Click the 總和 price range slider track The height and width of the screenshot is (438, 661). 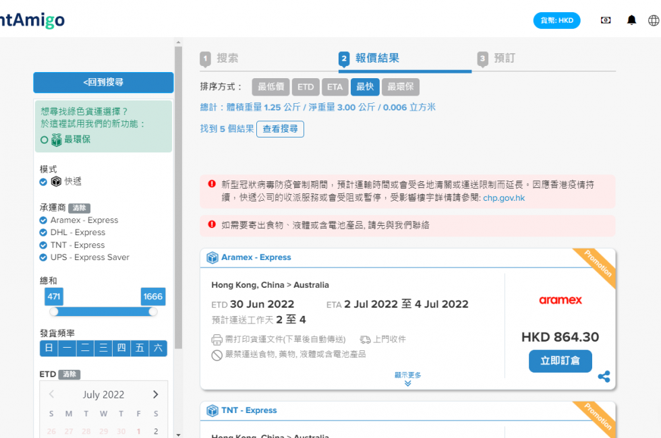(x=103, y=311)
